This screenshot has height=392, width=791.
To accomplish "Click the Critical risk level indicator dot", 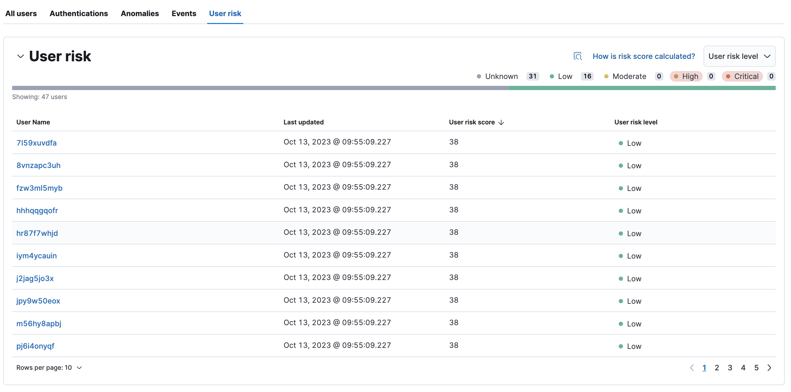I will 728,76.
